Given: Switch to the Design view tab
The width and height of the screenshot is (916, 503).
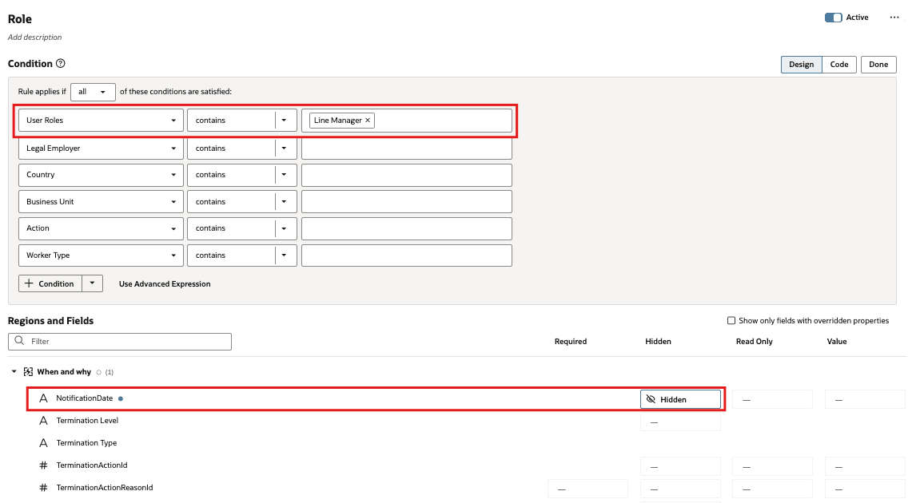Looking at the screenshot, I should point(801,64).
